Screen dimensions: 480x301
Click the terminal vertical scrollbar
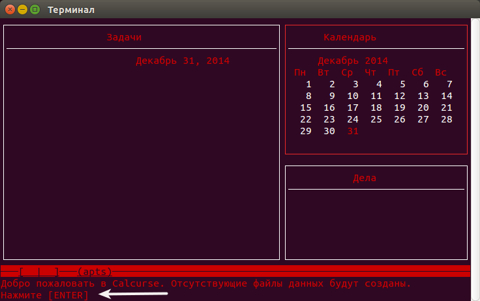pyautogui.click(x=475, y=160)
